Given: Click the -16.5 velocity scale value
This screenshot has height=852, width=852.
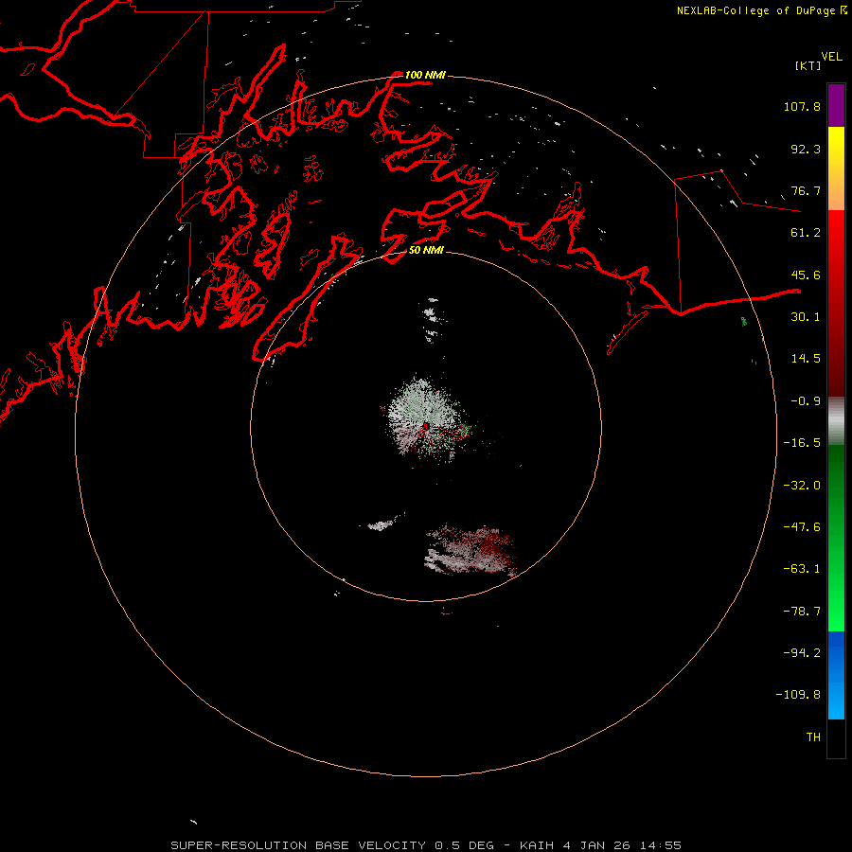Looking at the screenshot, I should (802, 443).
